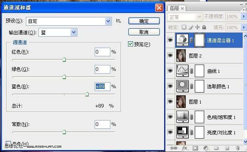This screenshot has height=152, width=247.
Task: Click the lock image pixels brush icon
Action: 191,27
